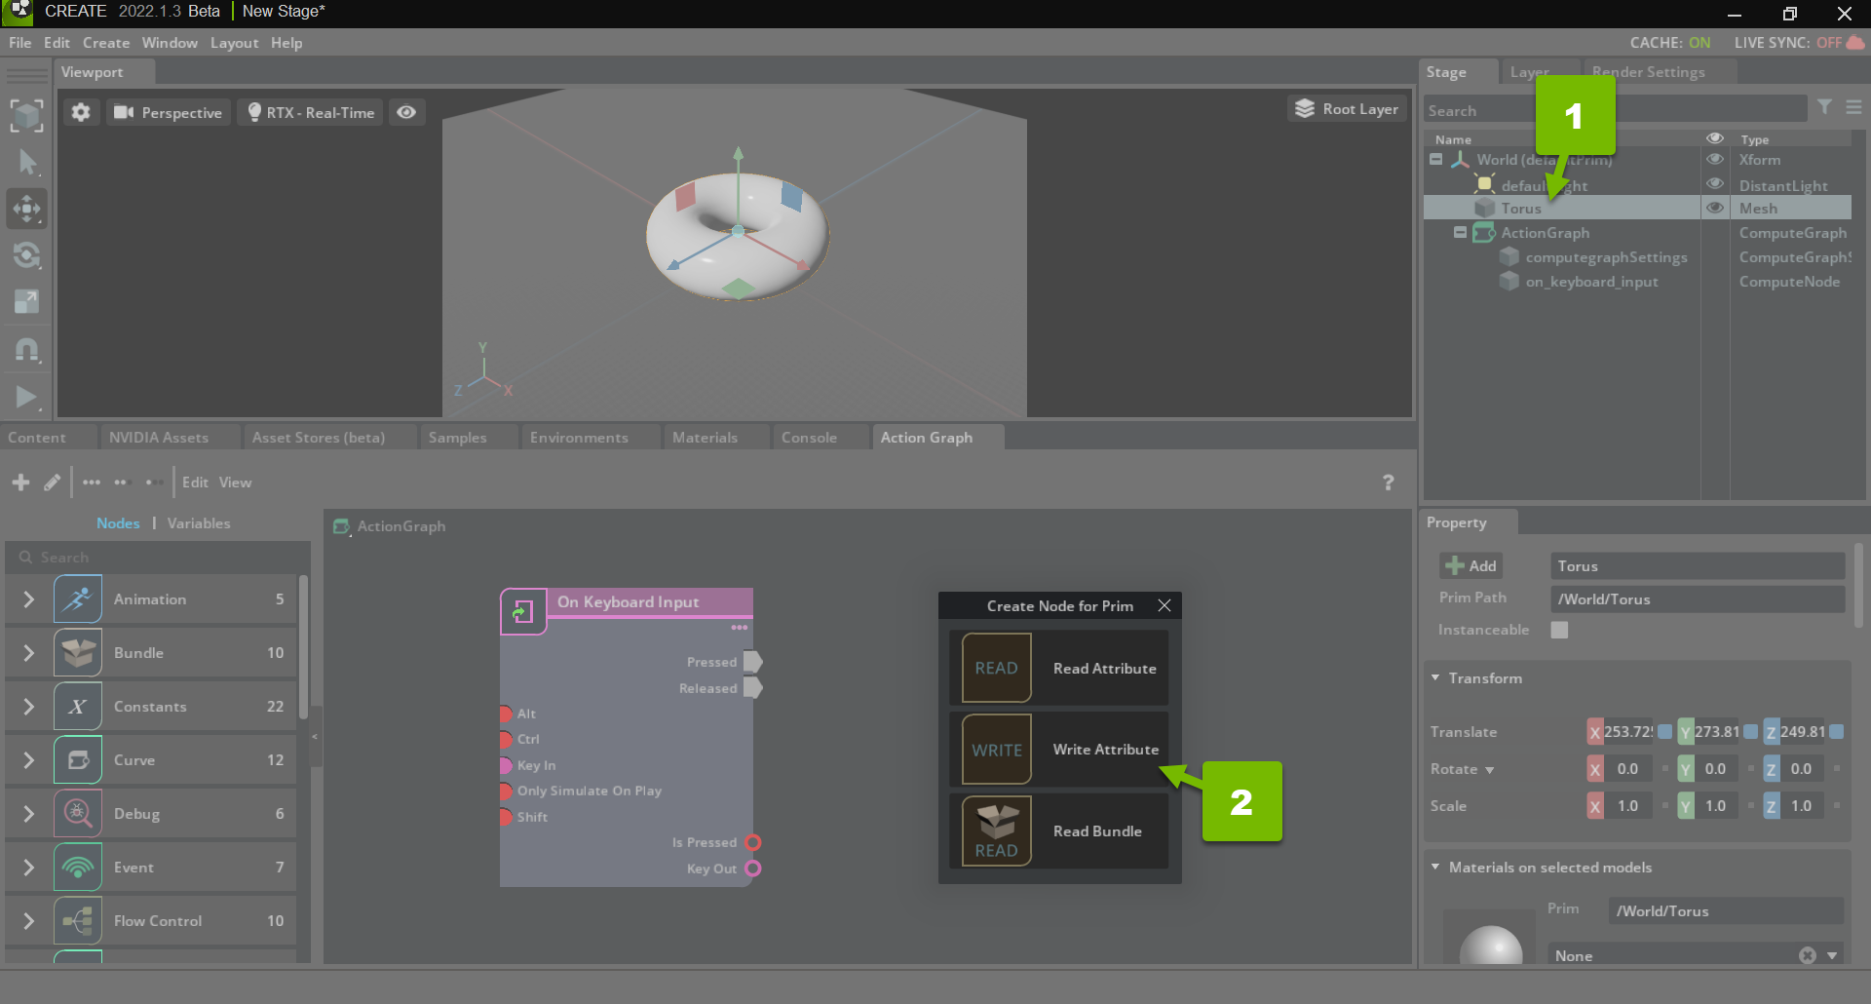The image size is (1871, 1004).
Task: Activate the Rotate tool in left toolbar
Action: [27, 255]
